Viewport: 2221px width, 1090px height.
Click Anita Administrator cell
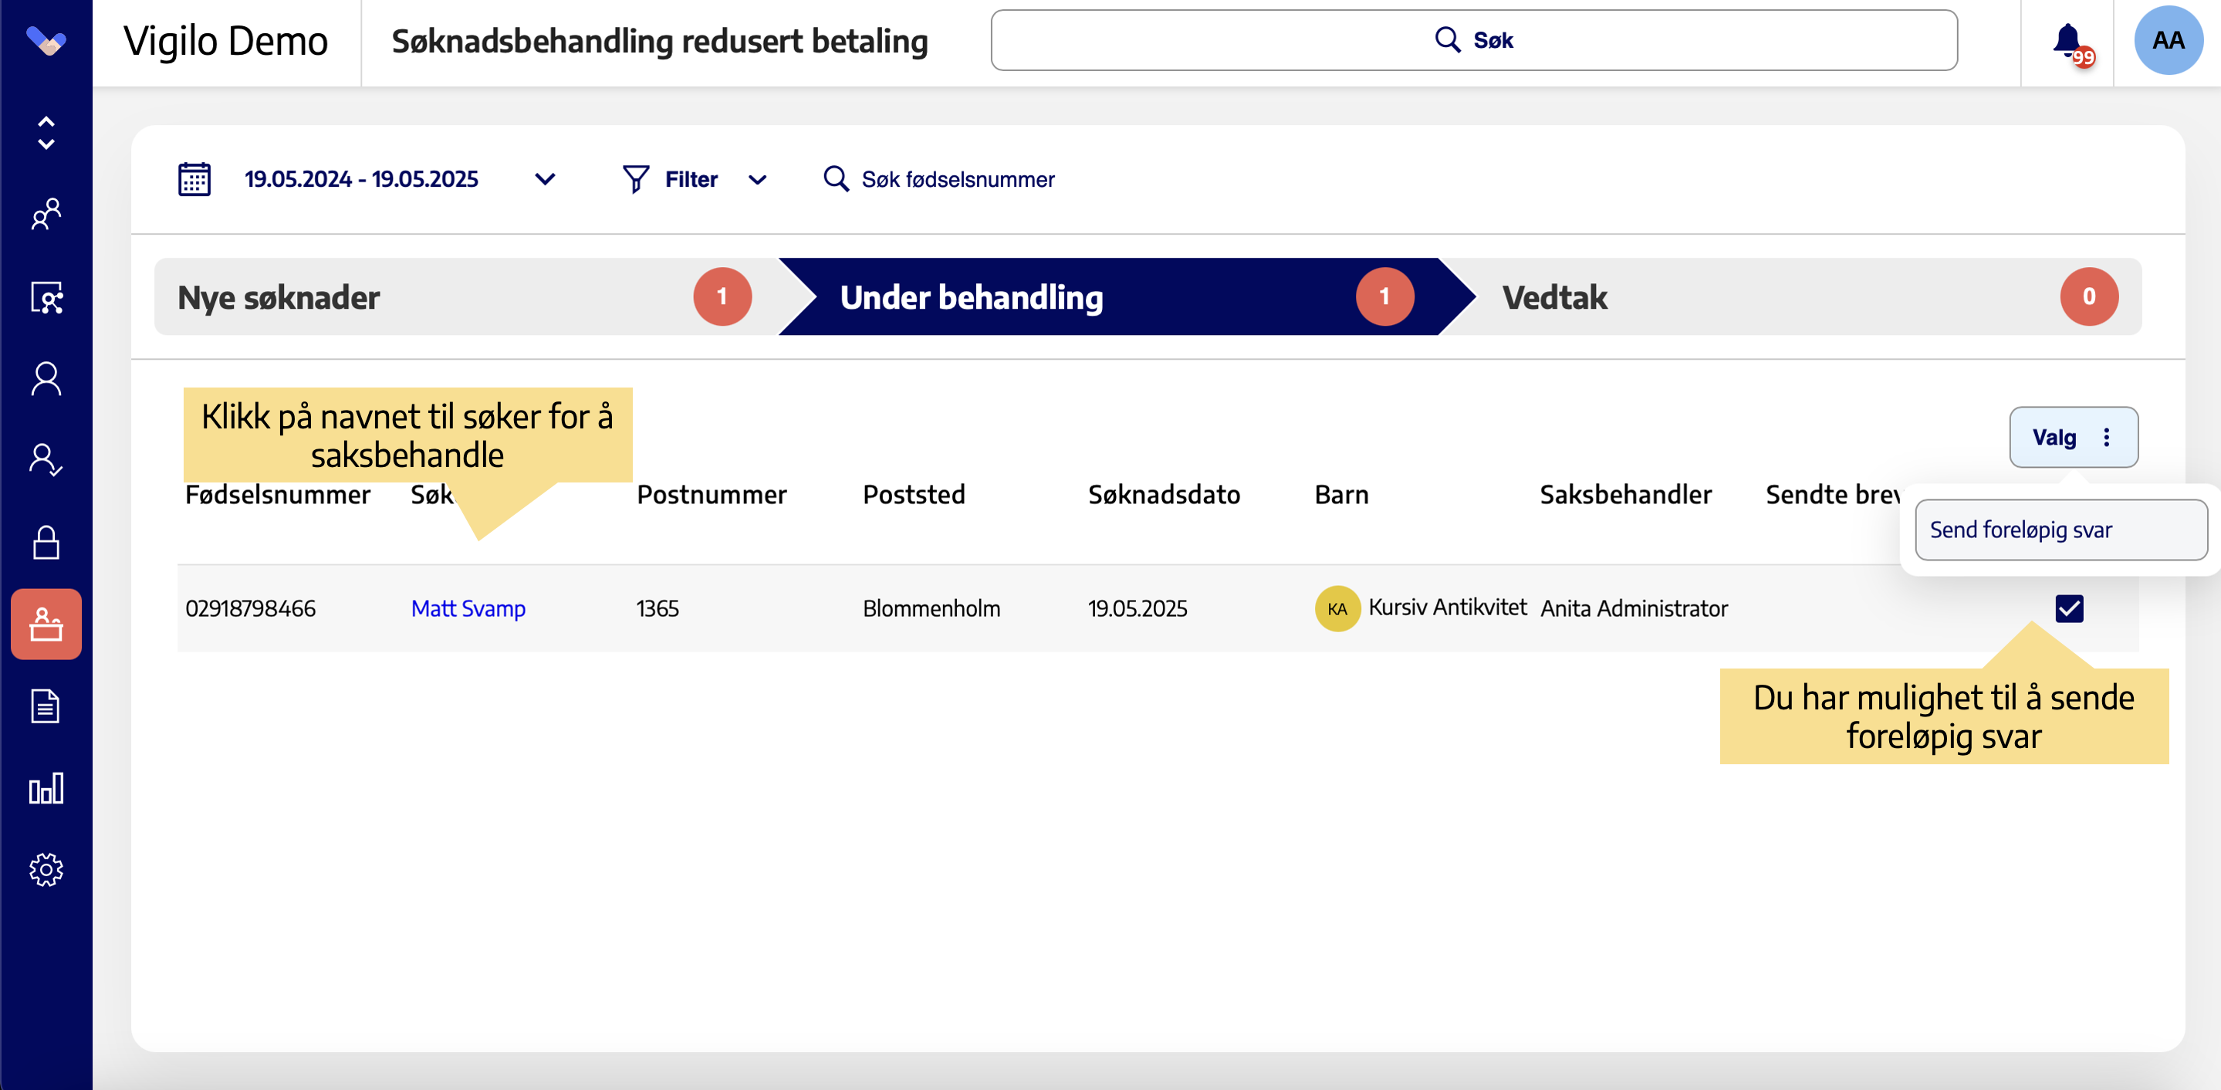(1634, 609)
